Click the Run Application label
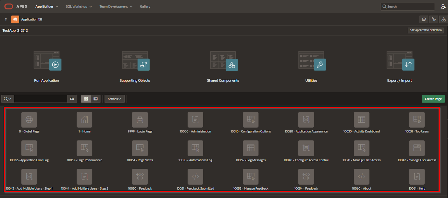The height and width of the screenshot is (198, 448). (x=46, y=80)
